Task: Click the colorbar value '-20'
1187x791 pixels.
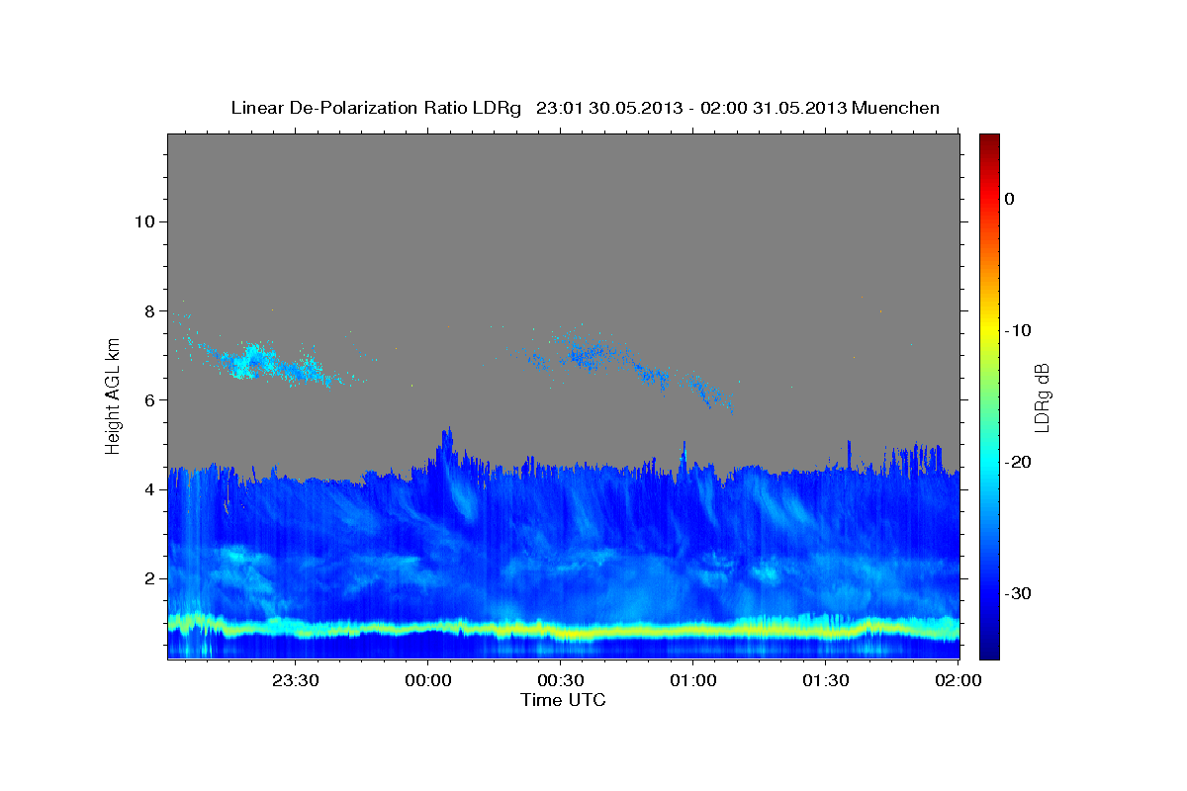Action: tap(1019, 462)
